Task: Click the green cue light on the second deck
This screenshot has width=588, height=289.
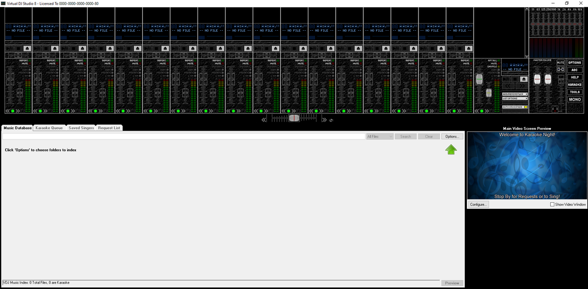Action: (x=40, y=111)
